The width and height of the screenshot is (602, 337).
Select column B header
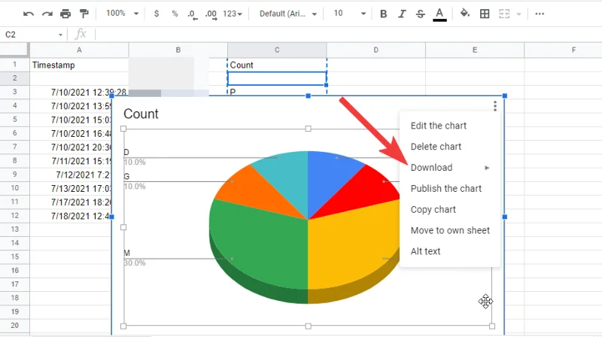click(178, 50)
